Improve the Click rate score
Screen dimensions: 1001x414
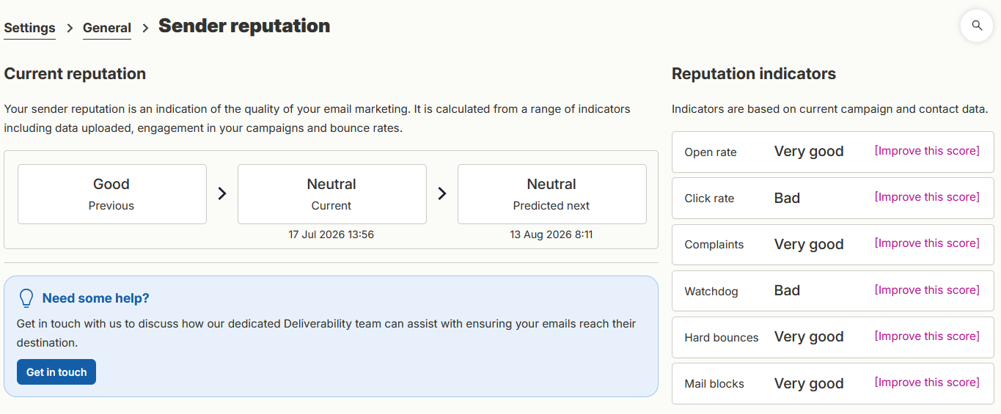click(x=927, y=197)
